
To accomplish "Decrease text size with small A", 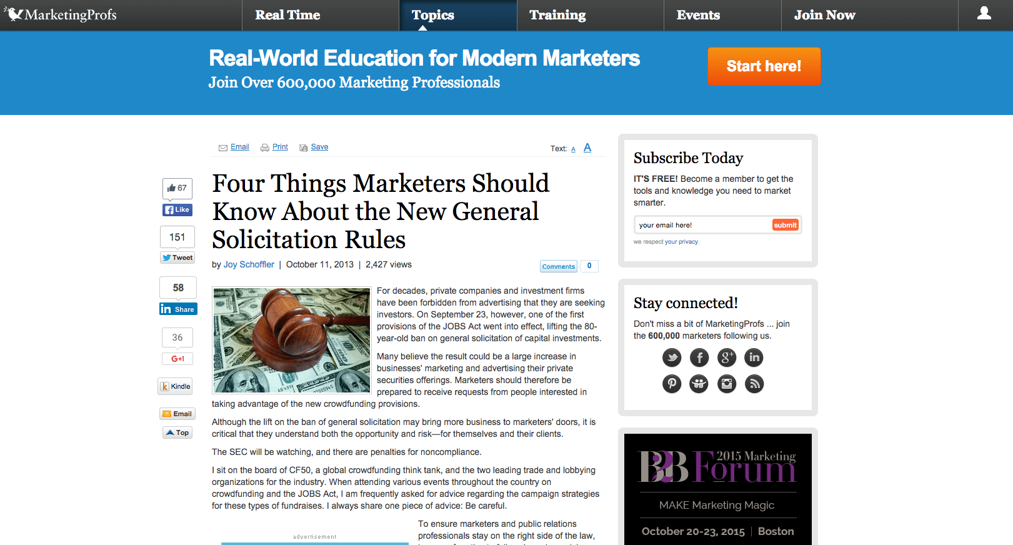I will pos(573,149).
